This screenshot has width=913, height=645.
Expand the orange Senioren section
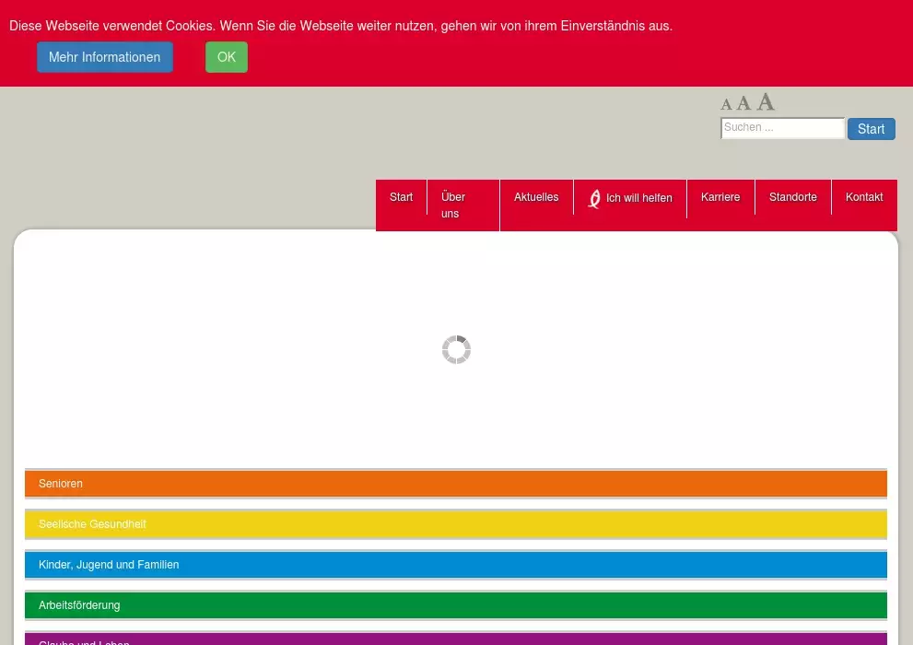point(455,484)
